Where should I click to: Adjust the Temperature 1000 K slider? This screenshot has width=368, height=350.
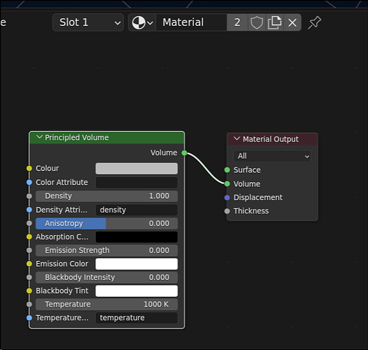click(x=106, y=304)
